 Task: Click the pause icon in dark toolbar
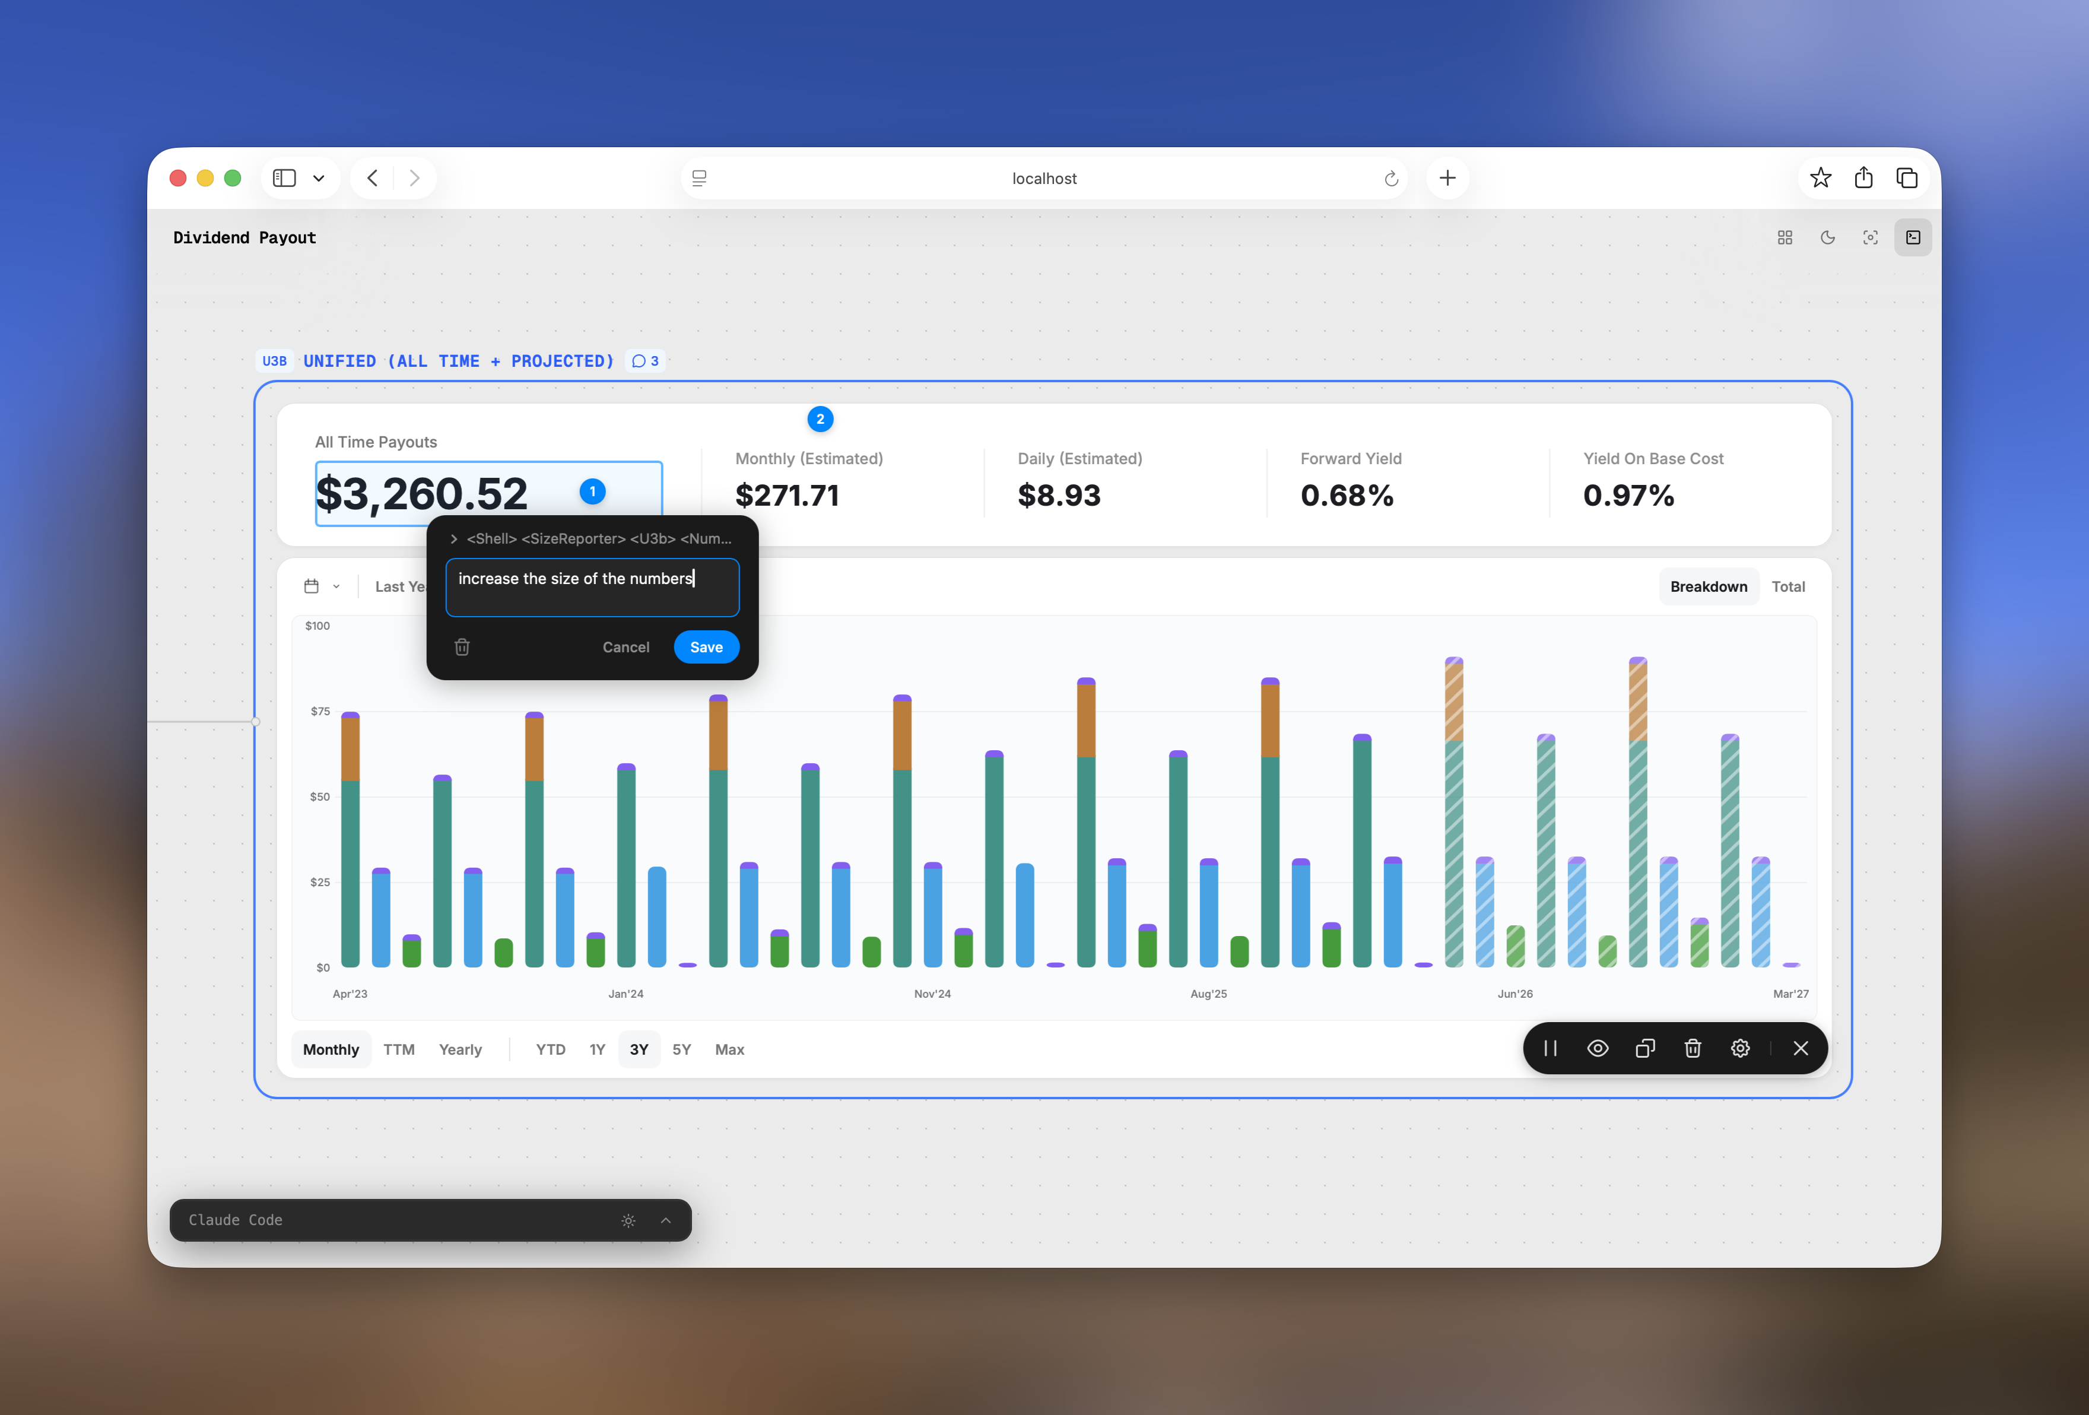1551,1048
